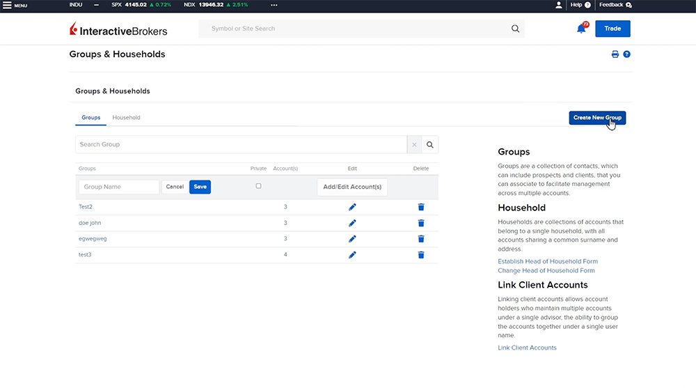
Task: Click into the Group Name field
Action: 118,187
